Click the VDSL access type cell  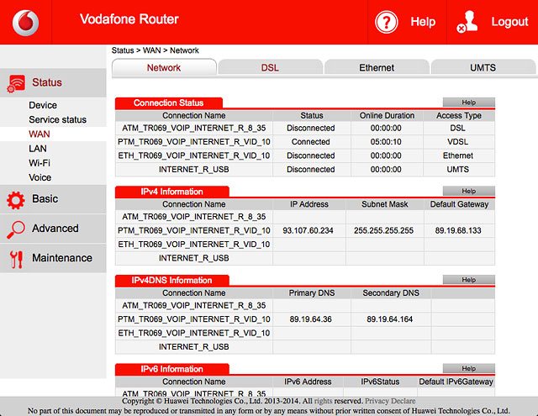(x=457, y=142)
